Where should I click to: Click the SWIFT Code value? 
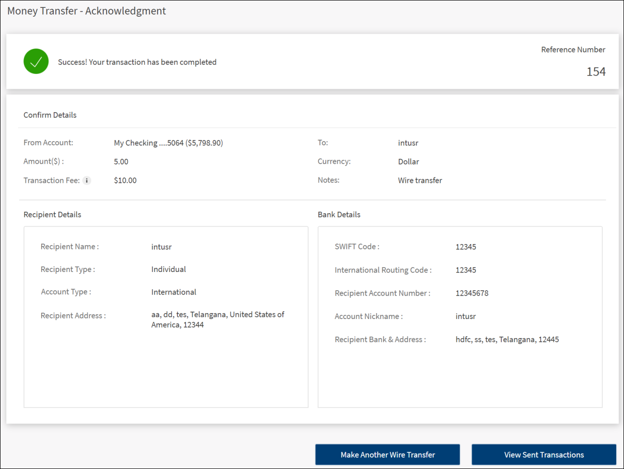pyautogui.click(x=465, y=247)
